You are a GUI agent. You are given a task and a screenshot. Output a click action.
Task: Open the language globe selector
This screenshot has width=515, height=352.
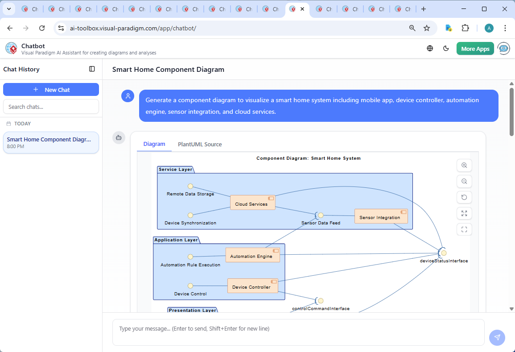click(430, 49)
